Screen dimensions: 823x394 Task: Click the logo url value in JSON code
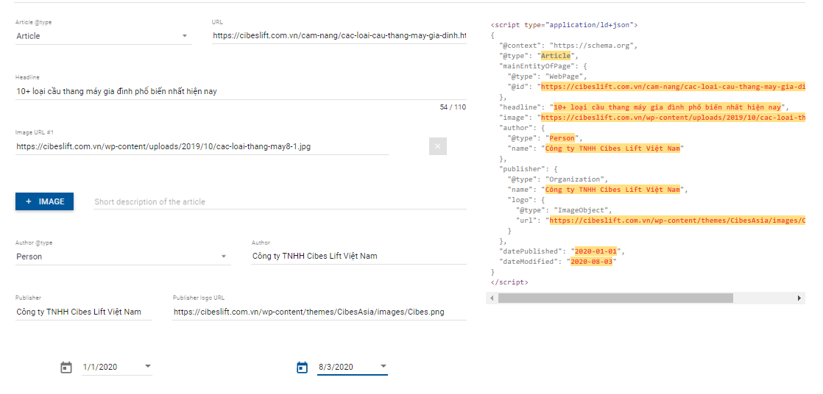677,221
